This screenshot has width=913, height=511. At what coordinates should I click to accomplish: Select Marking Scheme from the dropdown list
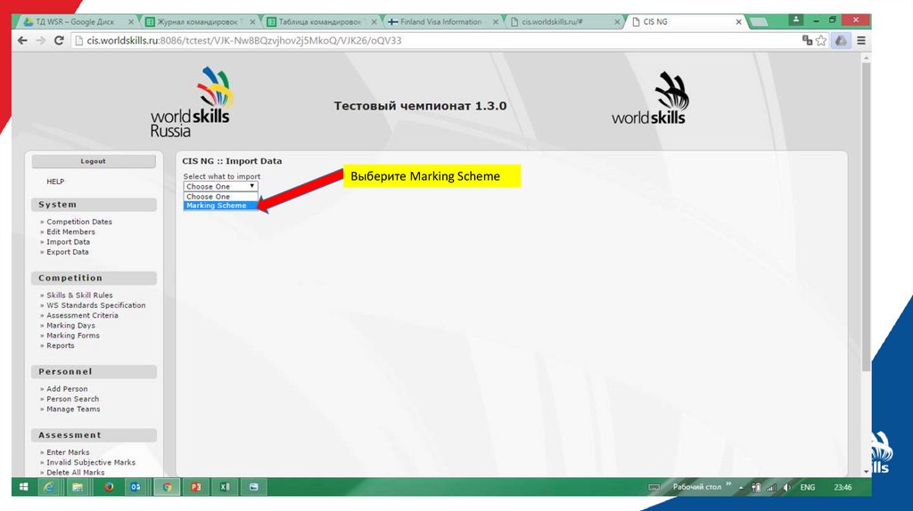[x=221, y=206]
